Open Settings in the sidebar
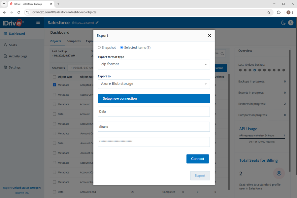Image resolution: width=297 pixels, height=198 pixels. (22, 67)
